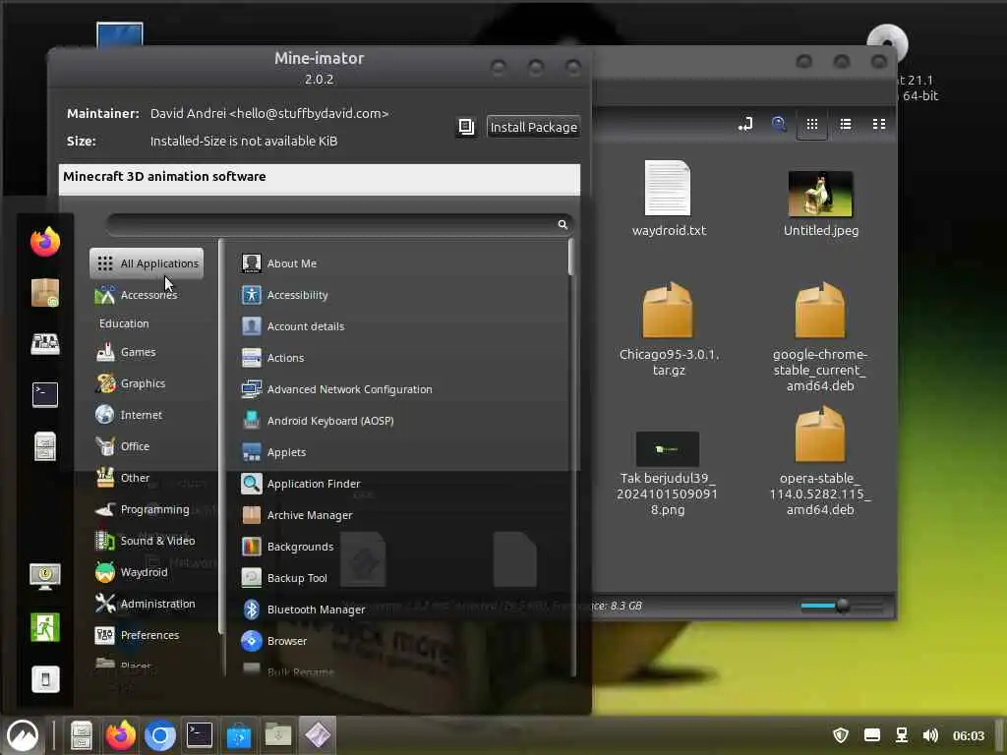Select the All Applications category
The height and width of the screenshot is (755, 1007).
(147, 263)
